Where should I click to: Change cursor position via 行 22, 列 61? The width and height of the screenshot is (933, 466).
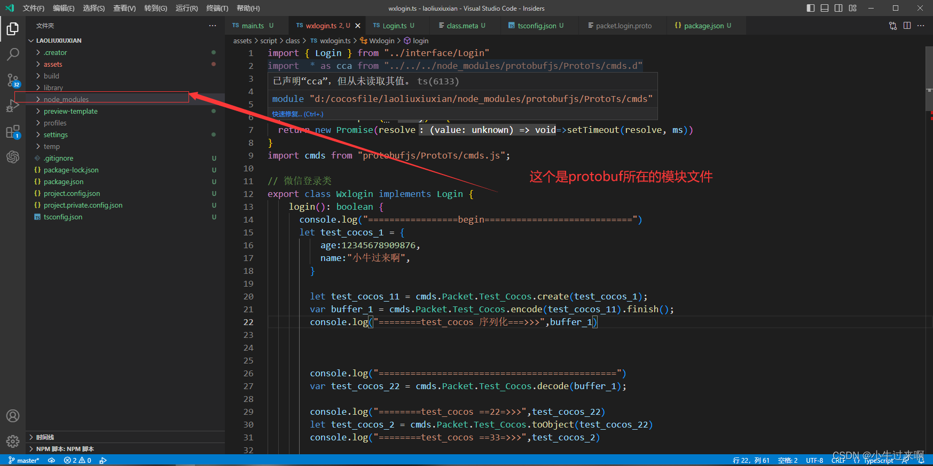click(751, 460)
